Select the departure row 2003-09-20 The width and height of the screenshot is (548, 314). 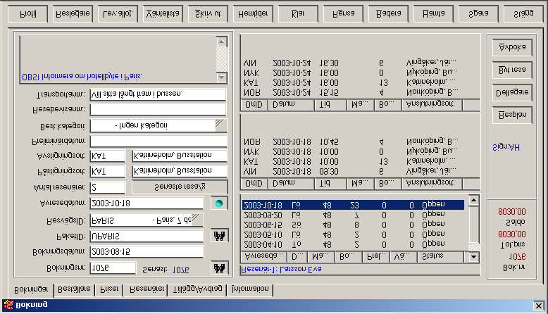click(x=353, y=215)
